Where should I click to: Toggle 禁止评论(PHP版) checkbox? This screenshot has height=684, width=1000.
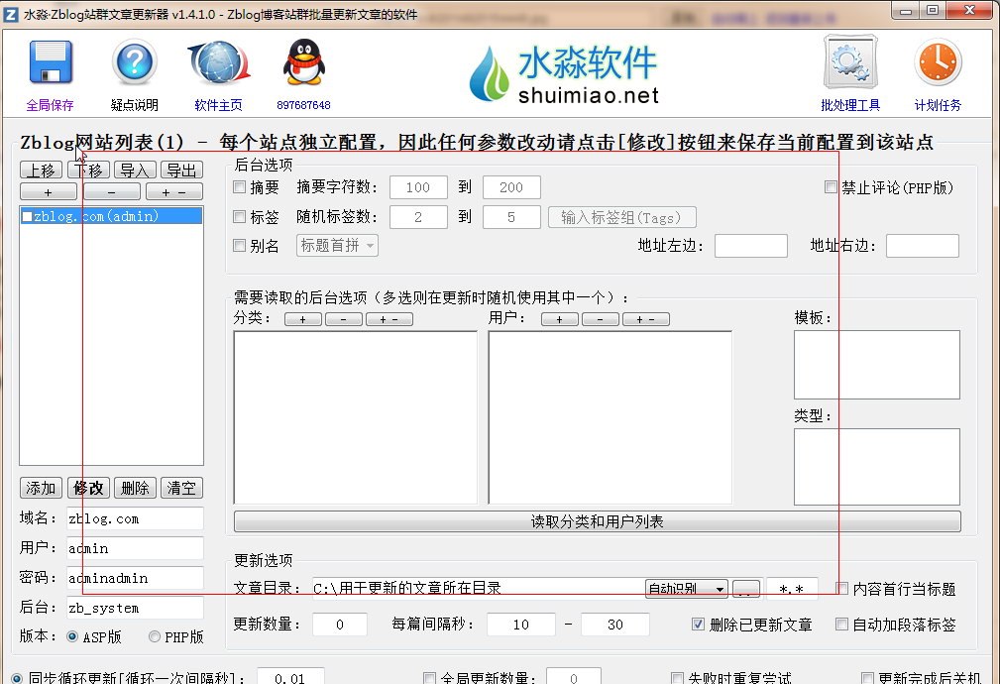(831, 187)
